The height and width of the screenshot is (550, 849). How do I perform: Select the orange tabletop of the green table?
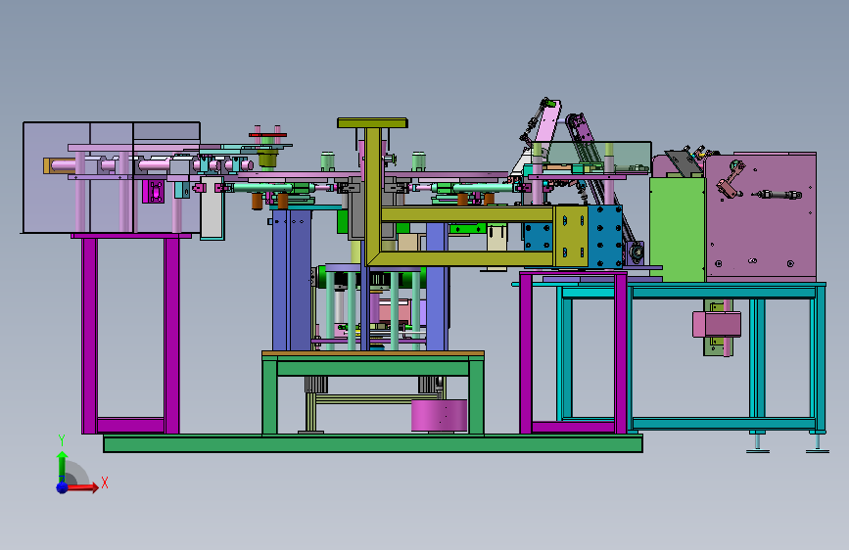coord(372,353)
